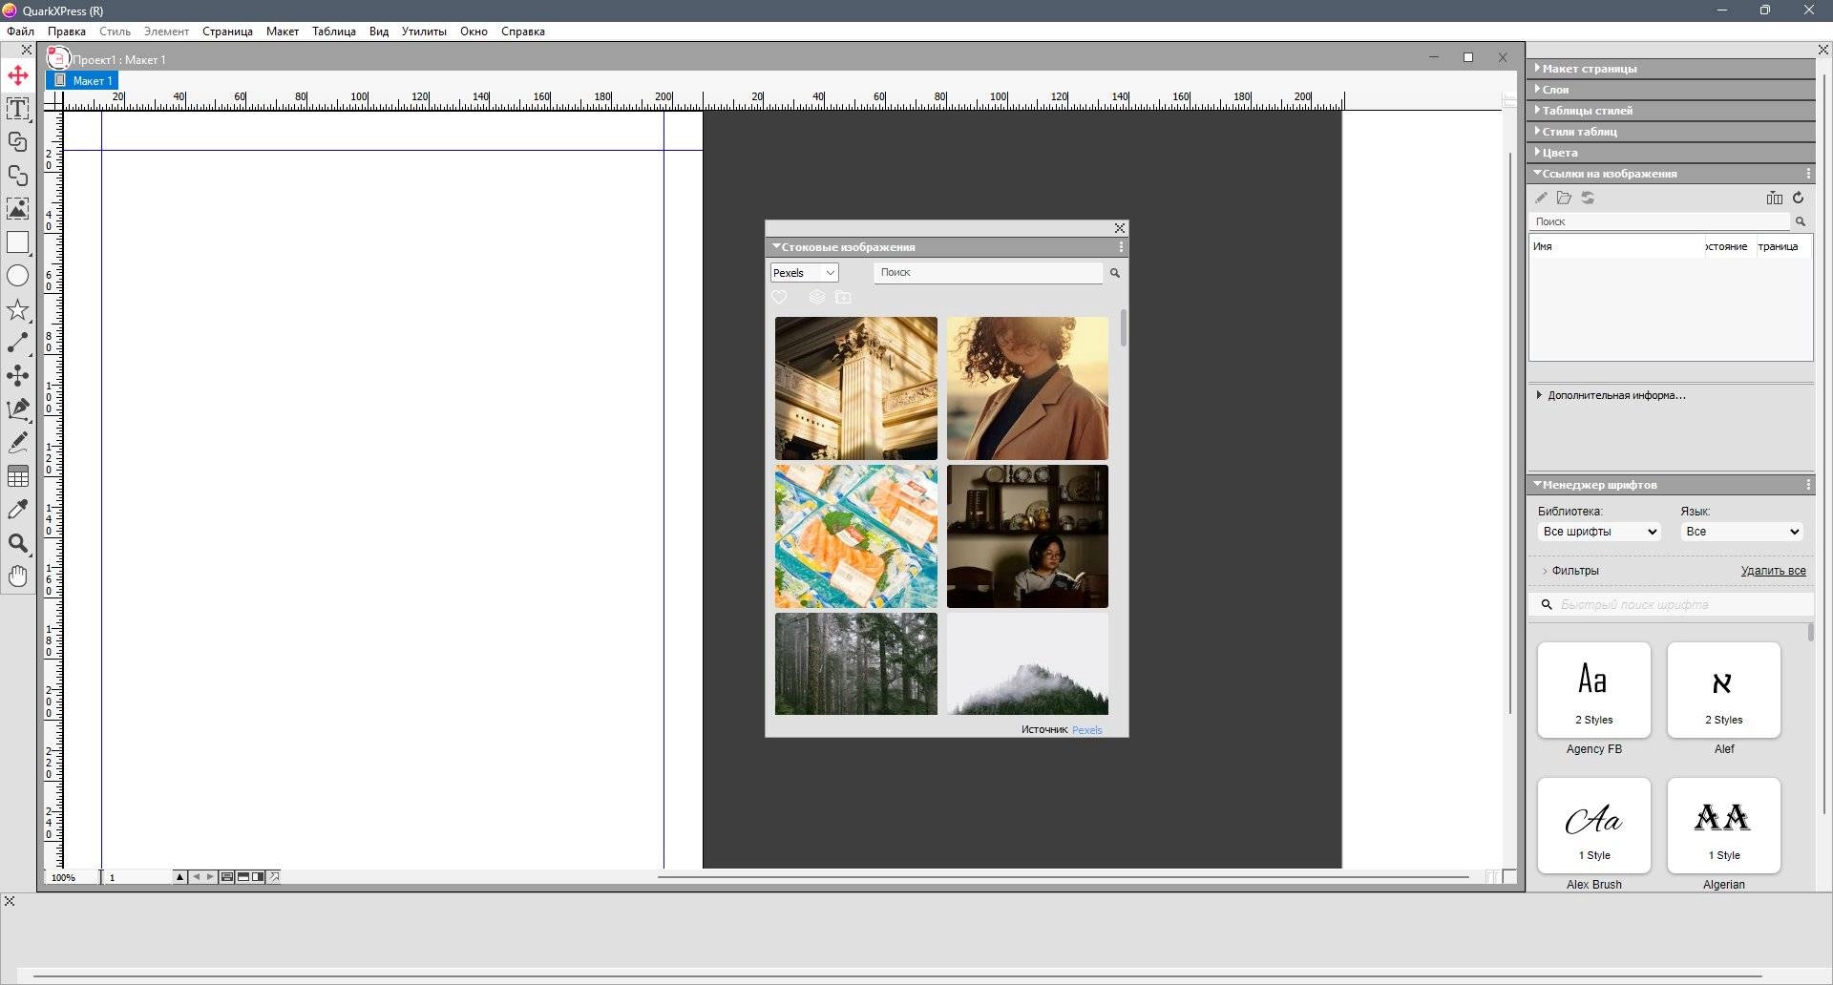This screenshot has width=1833, height=985.
Task: Select the Text Content tool
Action: tap(18, 109)
